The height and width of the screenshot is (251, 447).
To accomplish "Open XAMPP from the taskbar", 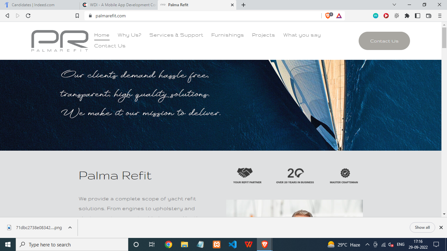I will tap(217, 244).
